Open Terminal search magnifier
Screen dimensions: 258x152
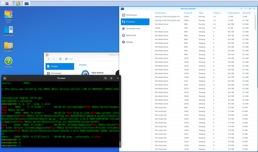(105, 78)
